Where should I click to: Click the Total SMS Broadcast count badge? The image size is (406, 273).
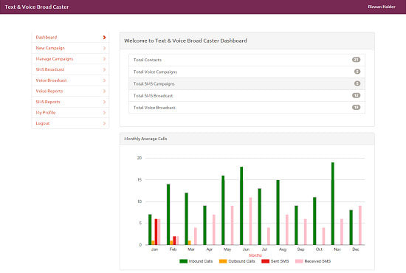click(356, 95)
